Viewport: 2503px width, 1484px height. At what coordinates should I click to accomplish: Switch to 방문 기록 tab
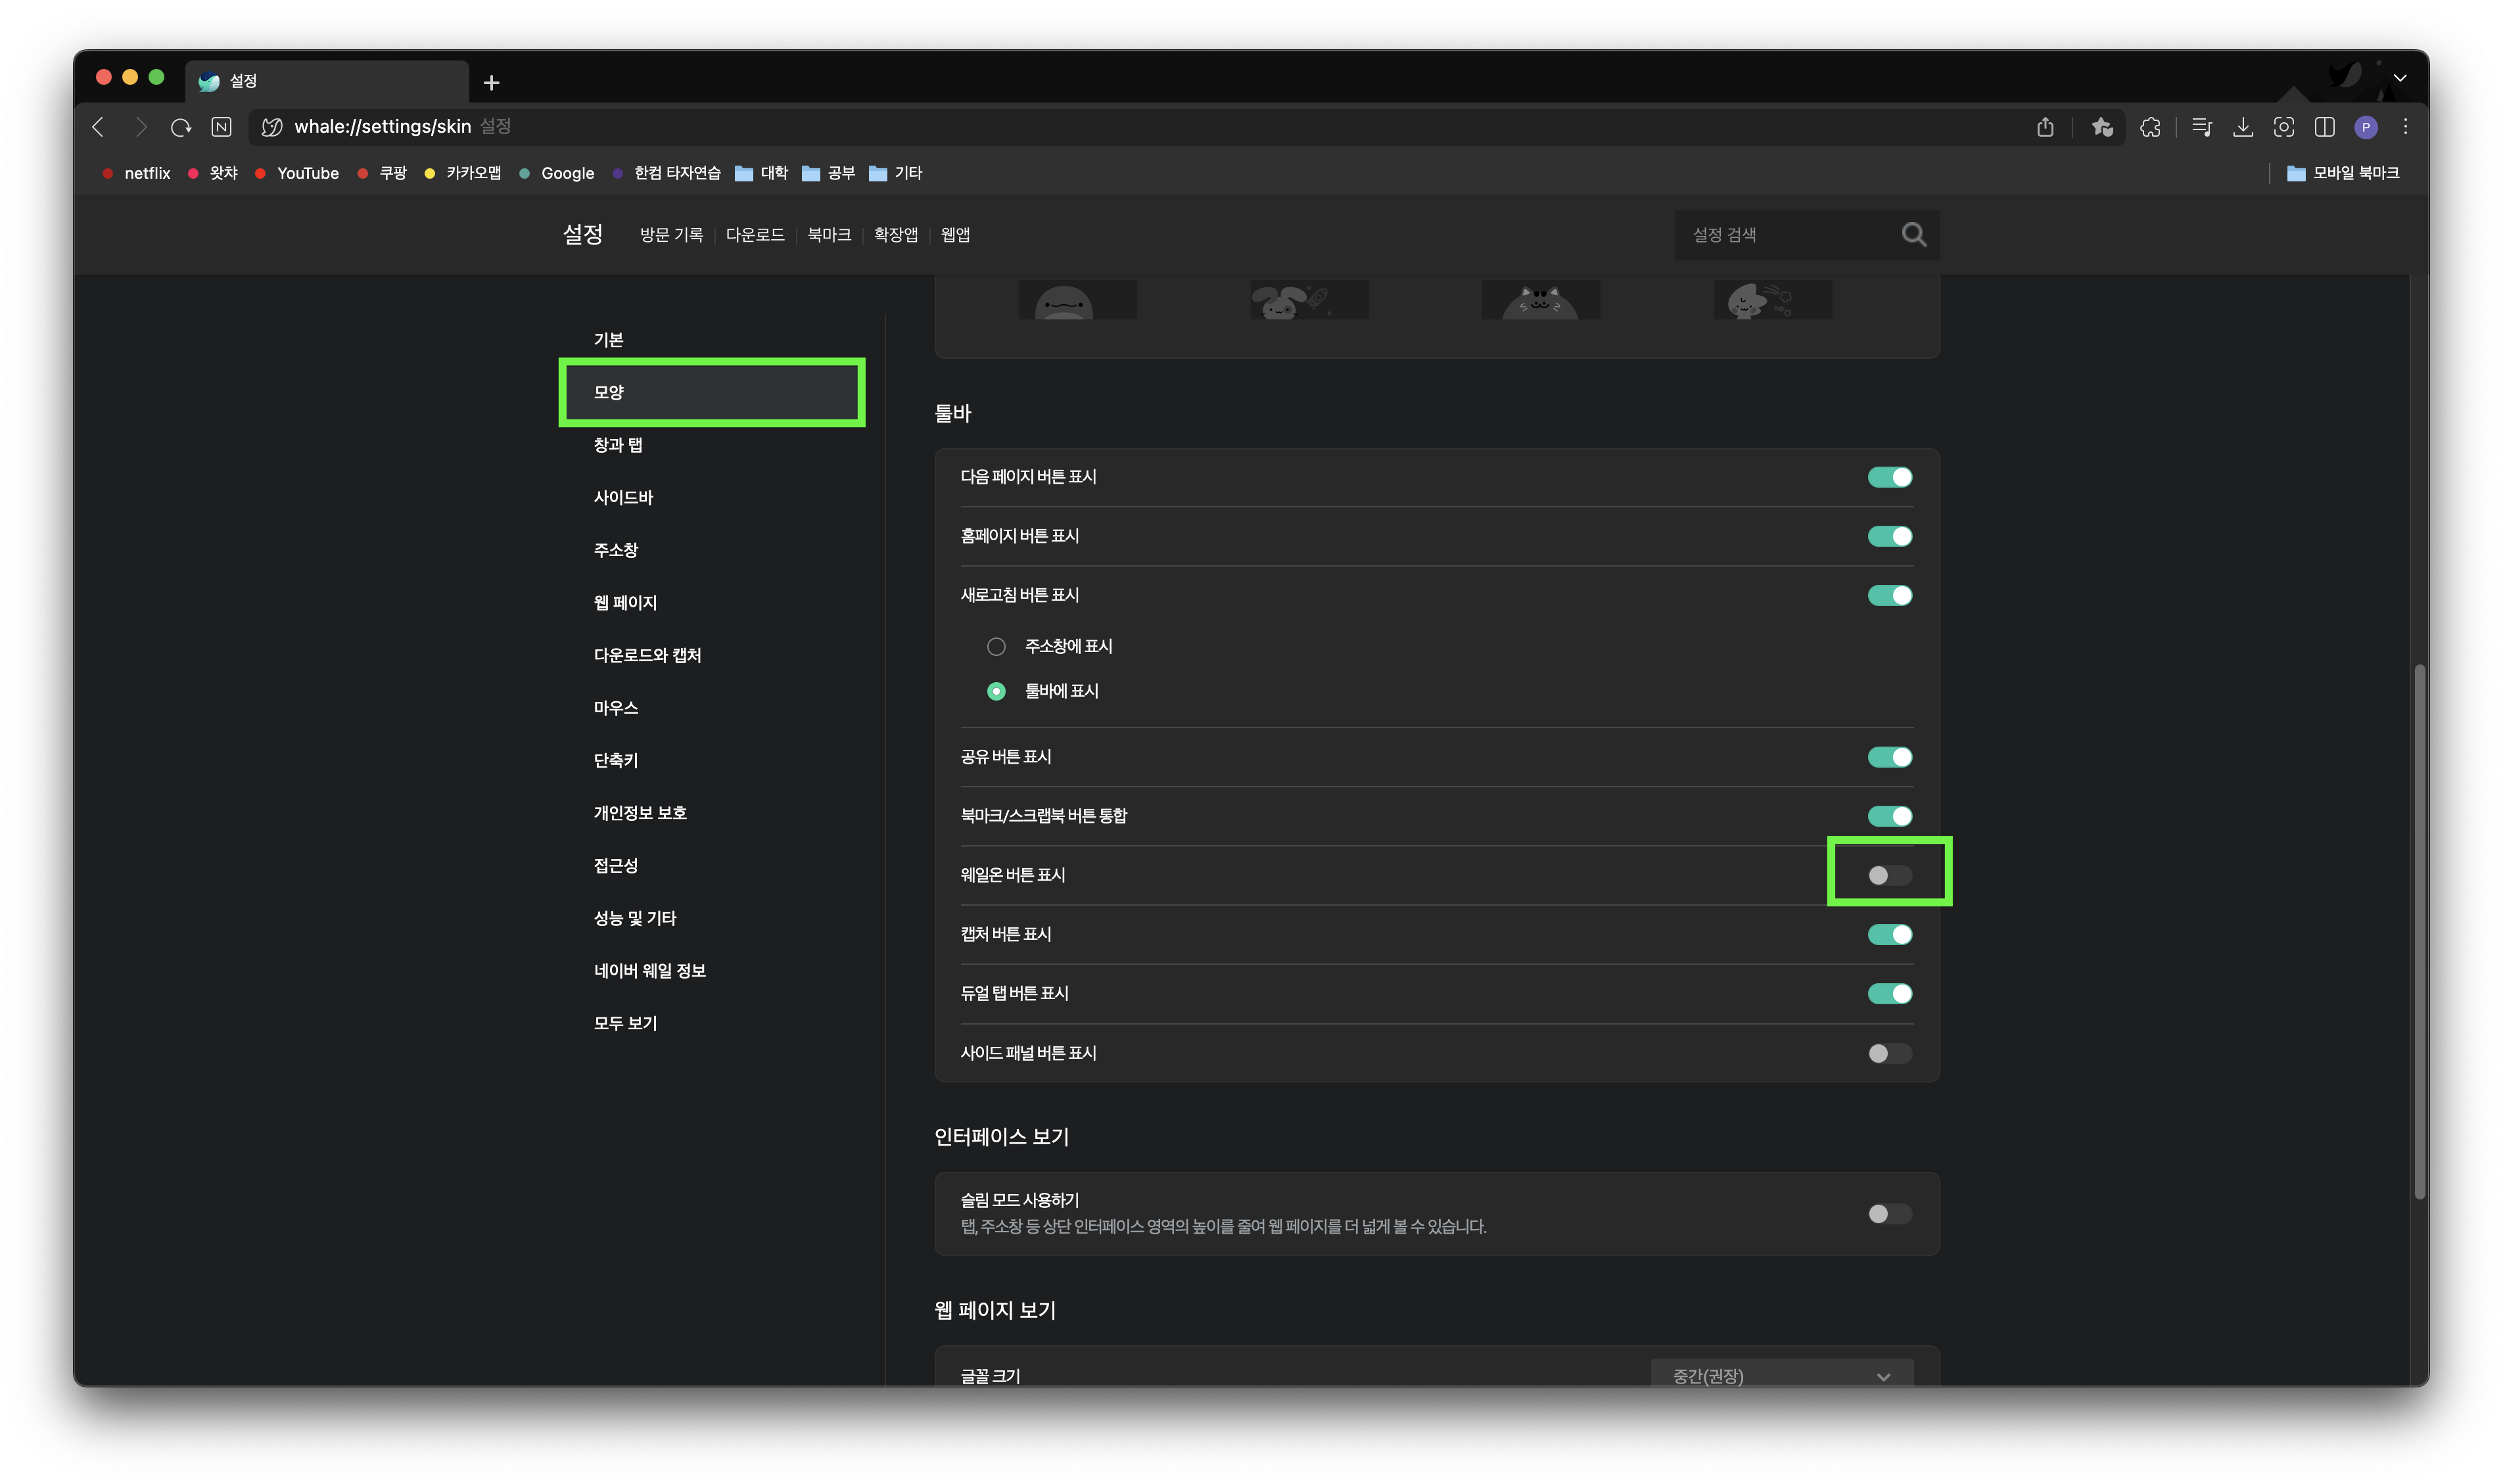(671, 234)
